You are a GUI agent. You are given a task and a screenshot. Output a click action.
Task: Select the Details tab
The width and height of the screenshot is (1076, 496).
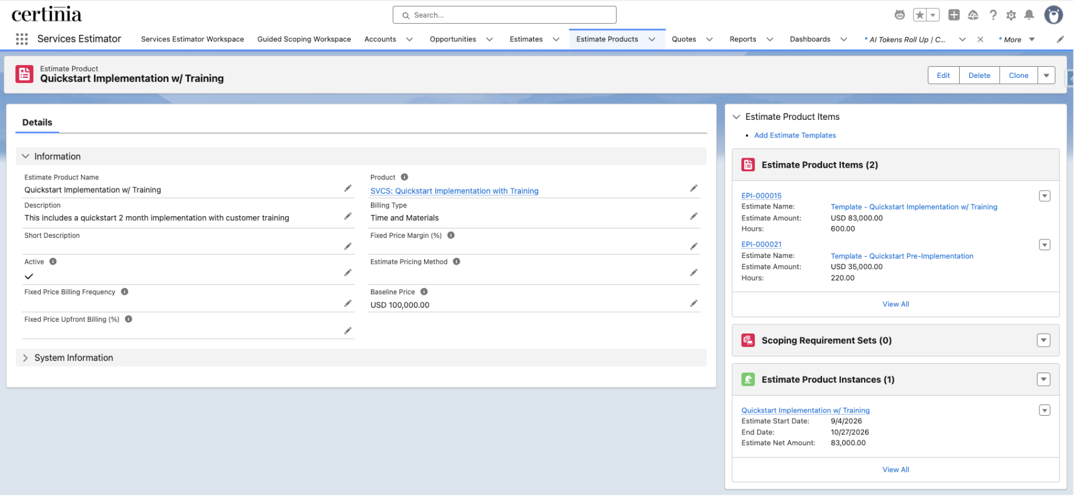tap(37, 122)
